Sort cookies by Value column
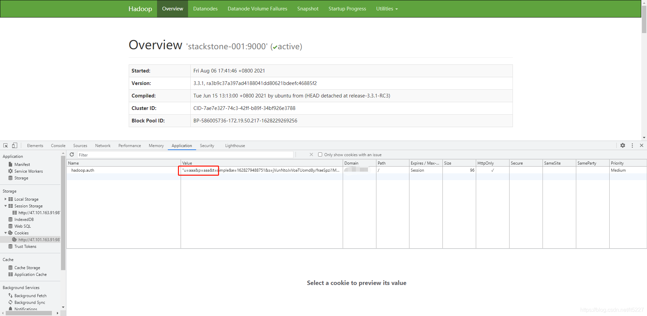Image resolution: width=647 pixels, height=316 pixels. click(262, 163)
